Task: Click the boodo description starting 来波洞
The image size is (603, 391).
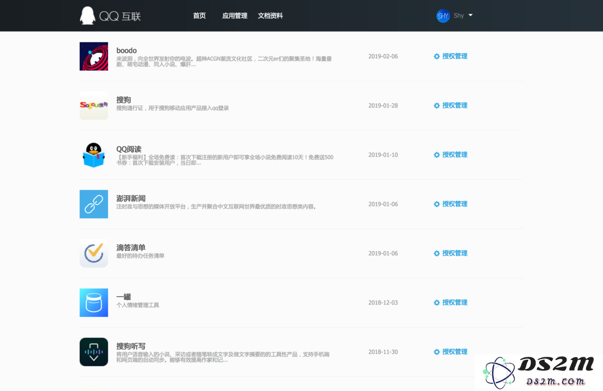Action: click(x=224, y=61)
